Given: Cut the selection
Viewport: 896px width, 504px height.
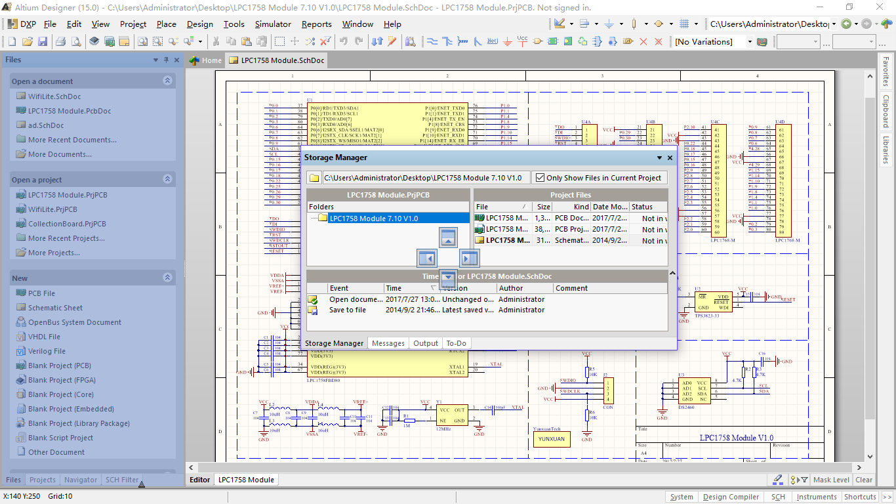Looking at the screenshot, I should tap(215, 41).
